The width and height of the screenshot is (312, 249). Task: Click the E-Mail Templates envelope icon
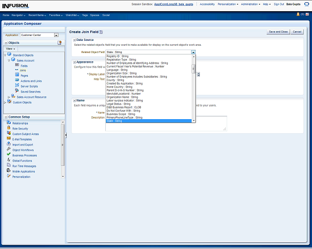9,139
